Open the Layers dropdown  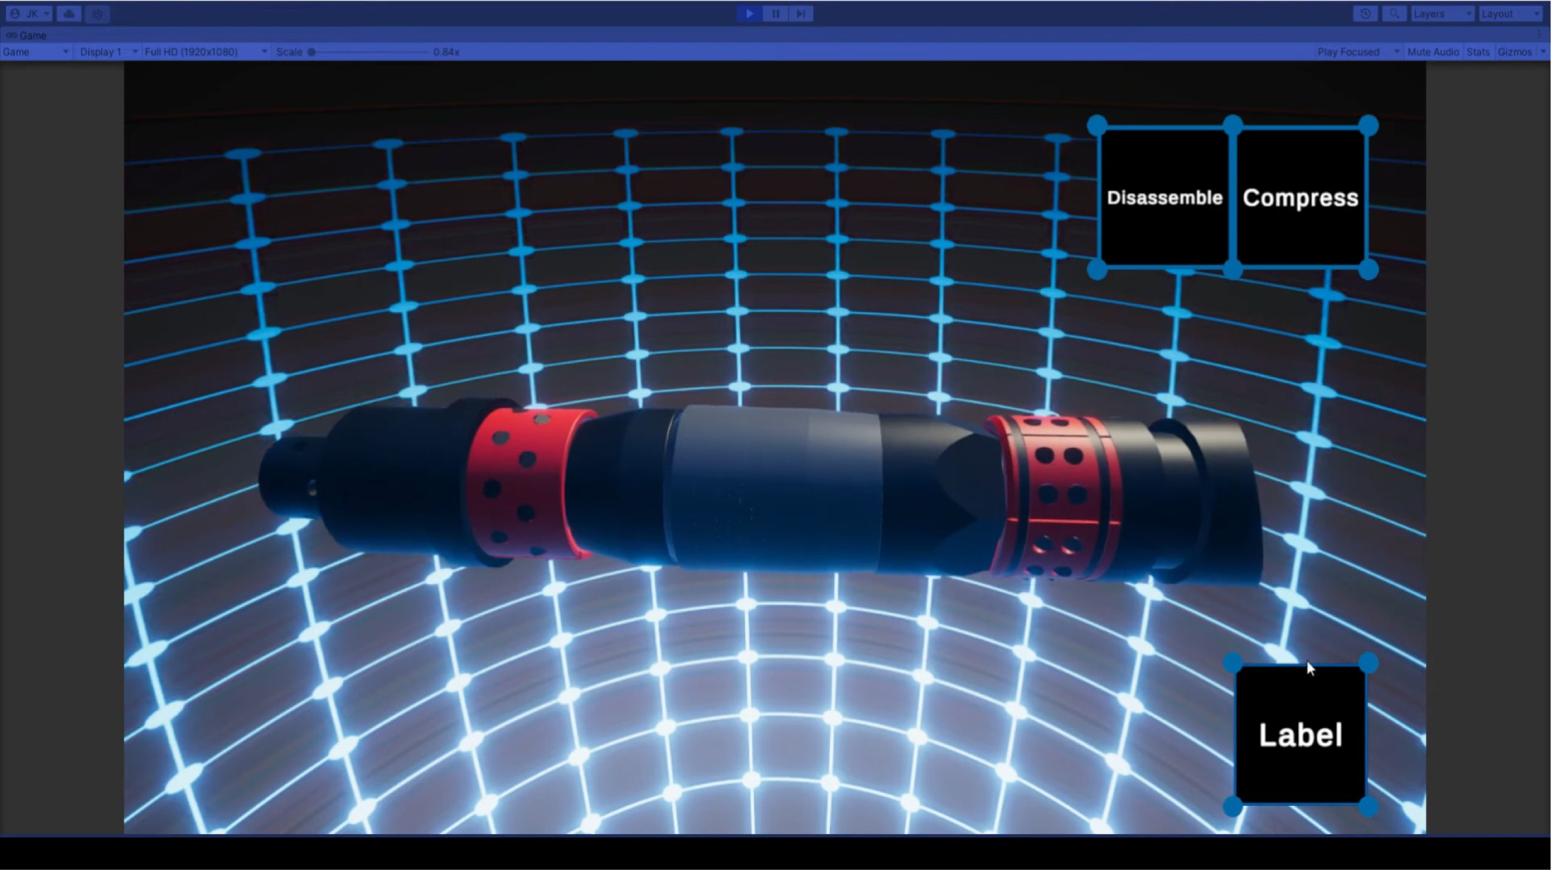pyautogui.click(x=1441, y=13)
